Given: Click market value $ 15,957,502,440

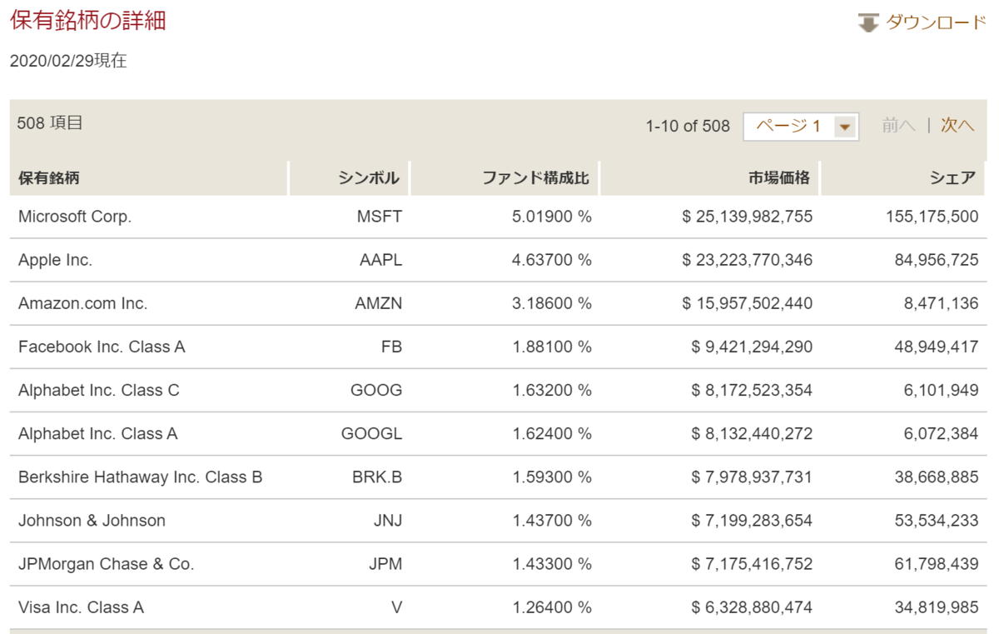Looking at the screenshot, I should (x=747, y=303).
